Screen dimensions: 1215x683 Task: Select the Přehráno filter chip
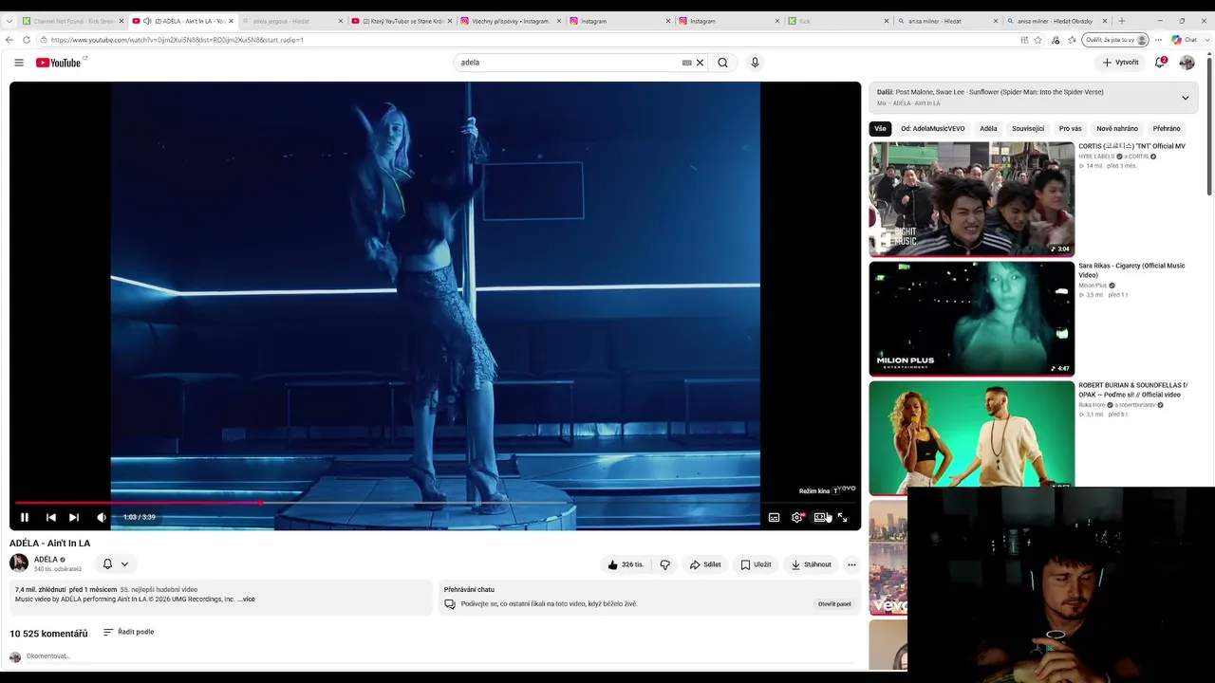pyautogui.click(x=1167, y=129)
